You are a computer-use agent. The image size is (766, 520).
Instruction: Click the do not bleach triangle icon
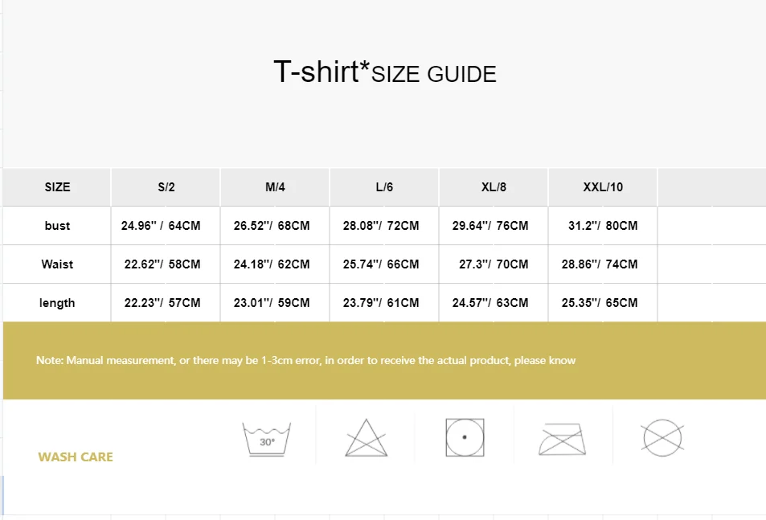click(366, 437)
